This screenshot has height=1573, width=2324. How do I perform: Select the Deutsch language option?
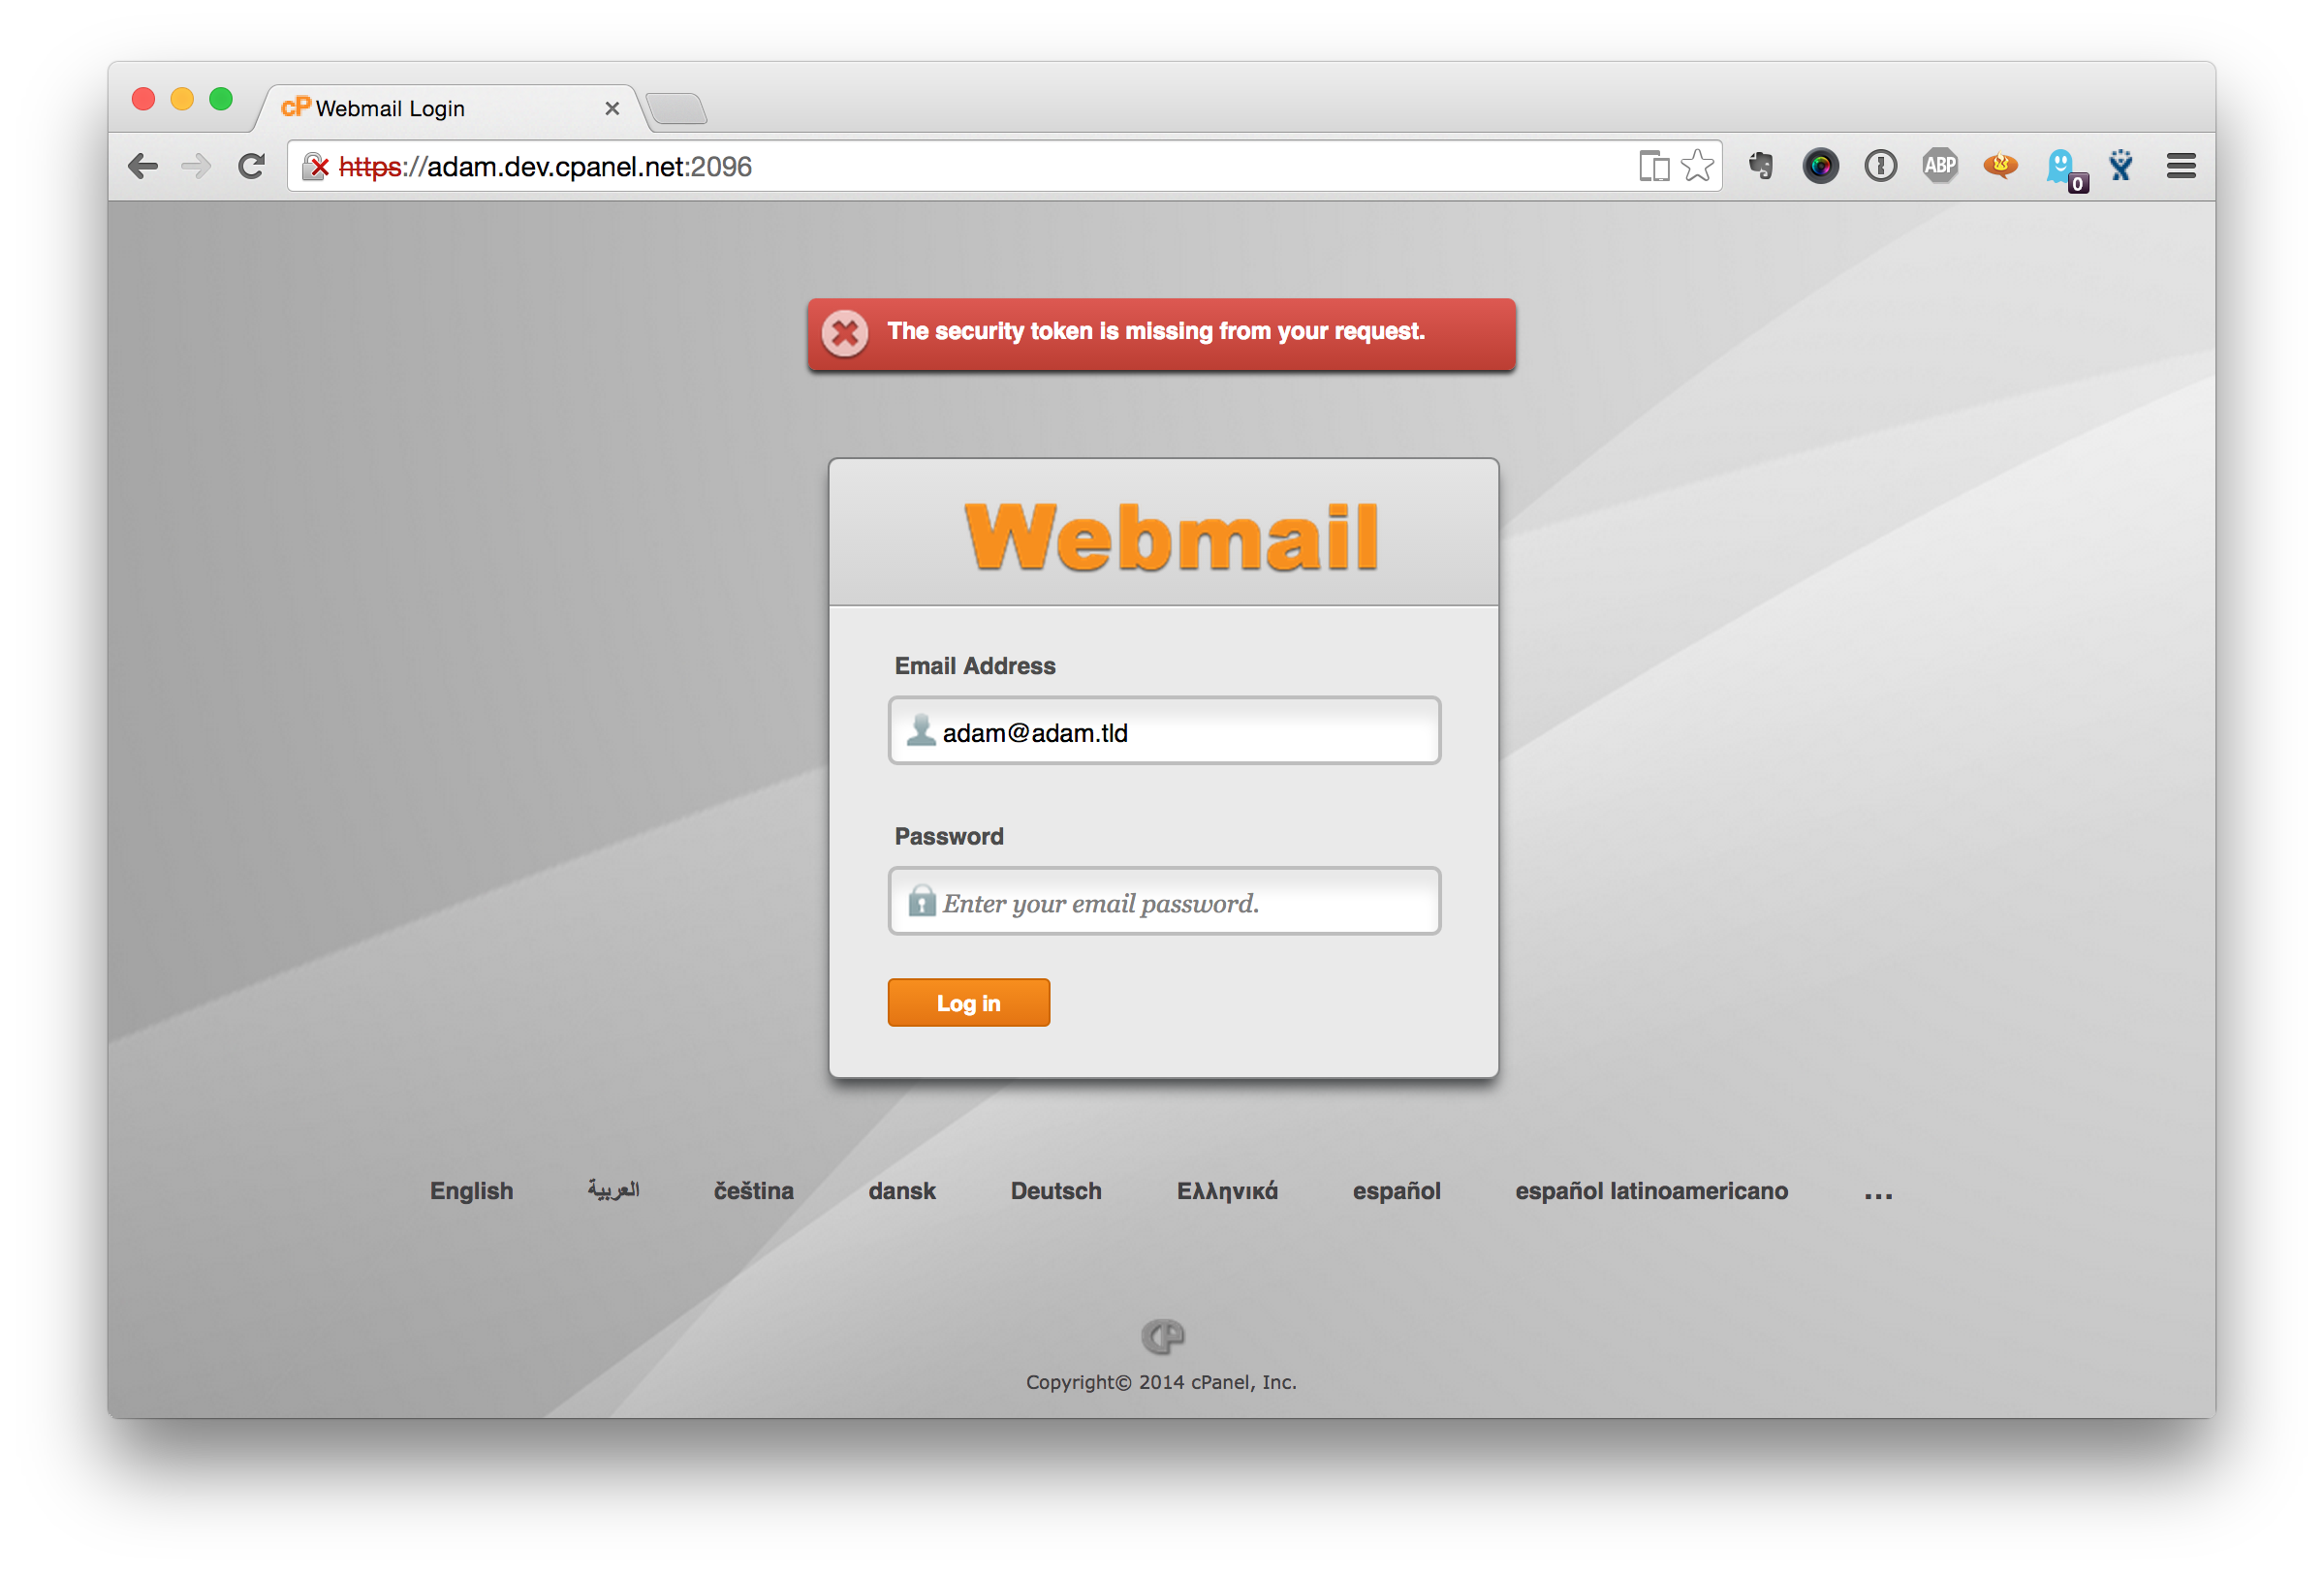coord(1055,1192)
